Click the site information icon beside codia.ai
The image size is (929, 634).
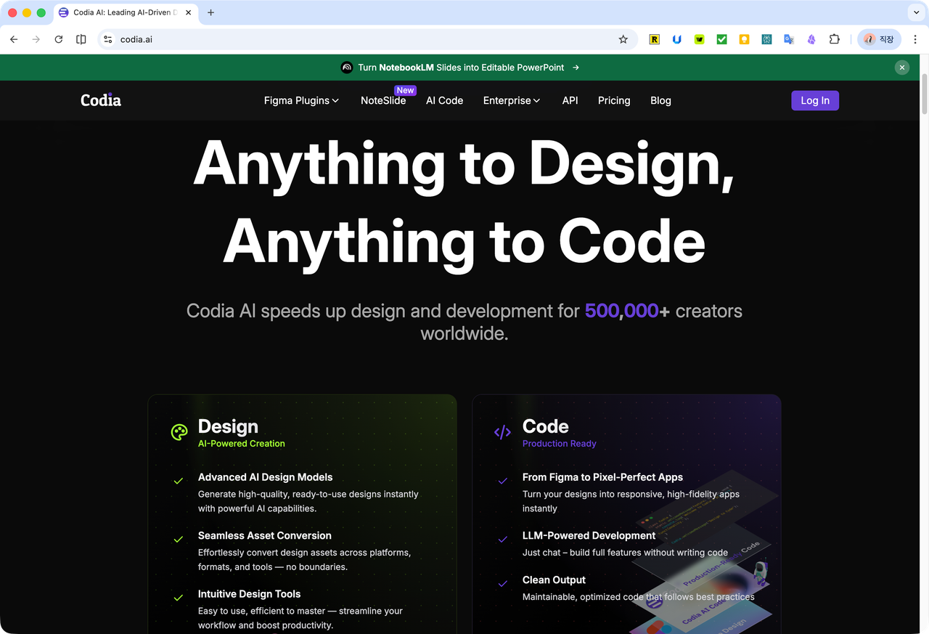coord(108,39)
